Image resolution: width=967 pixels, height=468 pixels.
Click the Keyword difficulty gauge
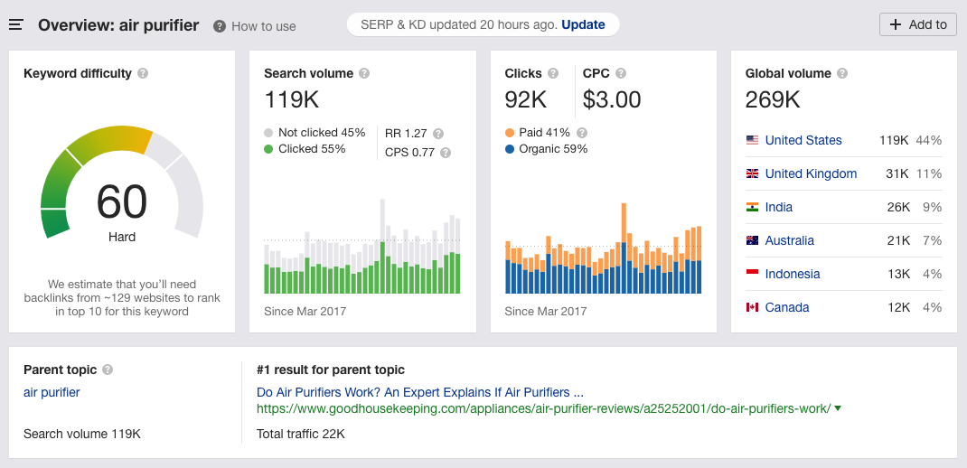point(122,190)
